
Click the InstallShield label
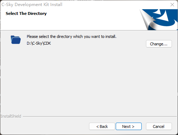click(11, 116)
